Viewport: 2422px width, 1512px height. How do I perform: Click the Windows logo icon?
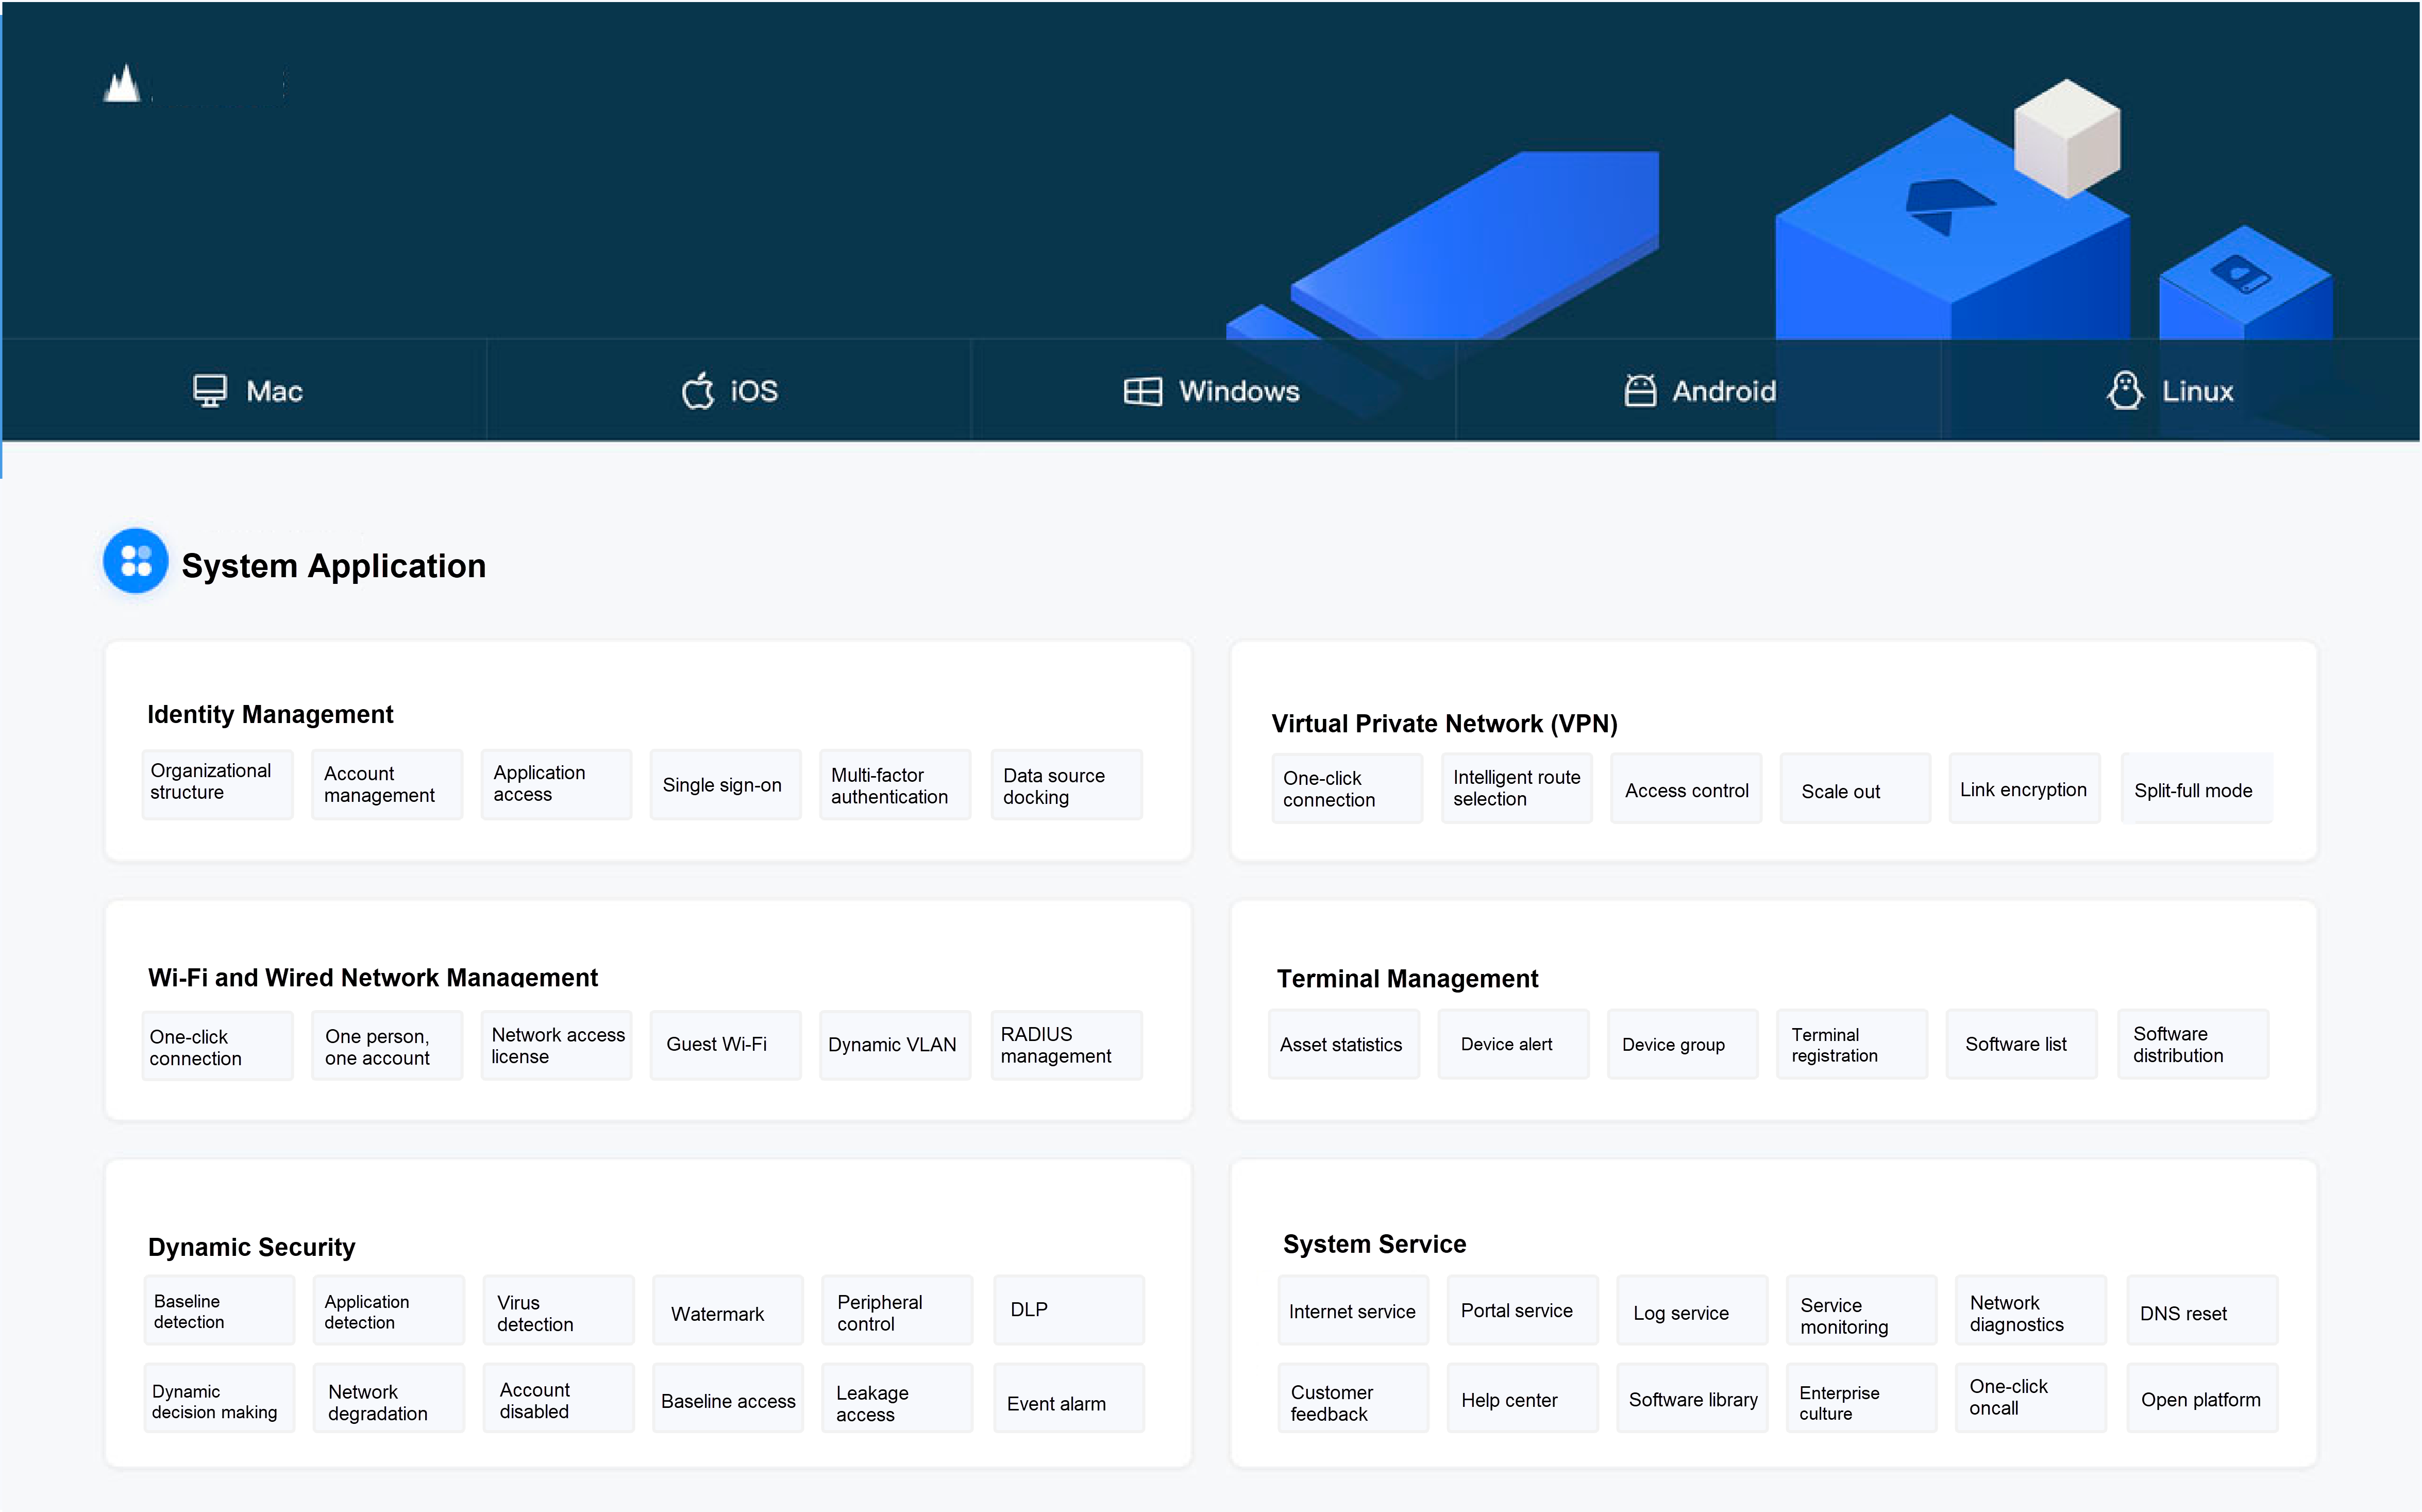coord(1142,391)
